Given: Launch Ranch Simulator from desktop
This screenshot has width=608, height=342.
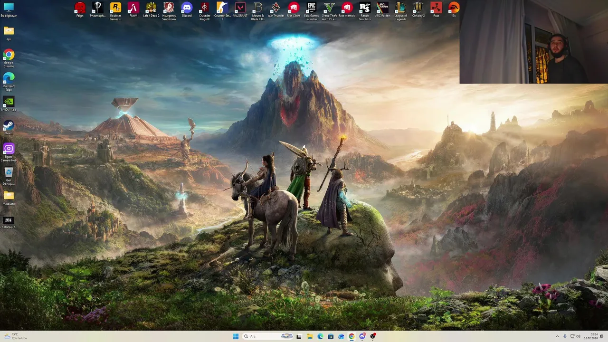Looking at the screenshot, I should [365, 11].
